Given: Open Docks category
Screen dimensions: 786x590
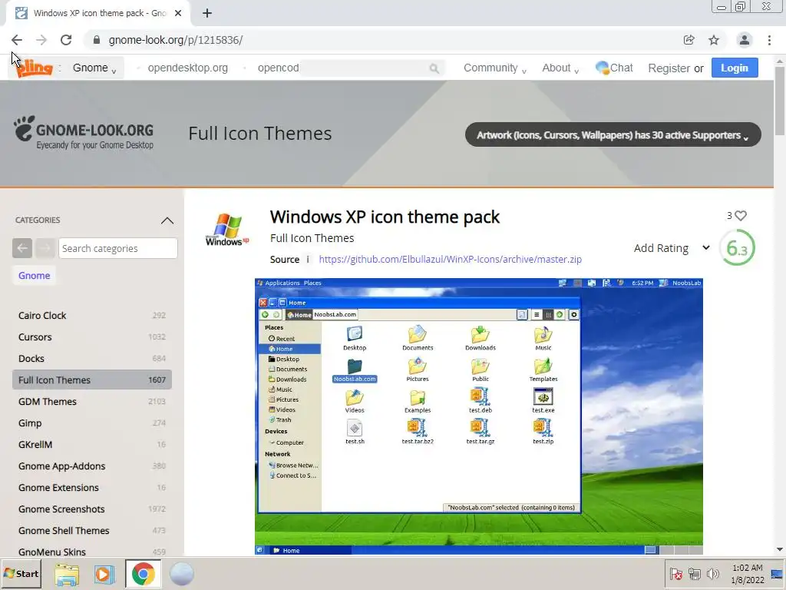Looking at the screenshot, I should click(x=92, y=359).
